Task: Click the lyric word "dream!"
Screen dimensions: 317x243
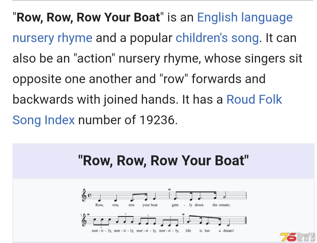Action: (x=228, y=230)
